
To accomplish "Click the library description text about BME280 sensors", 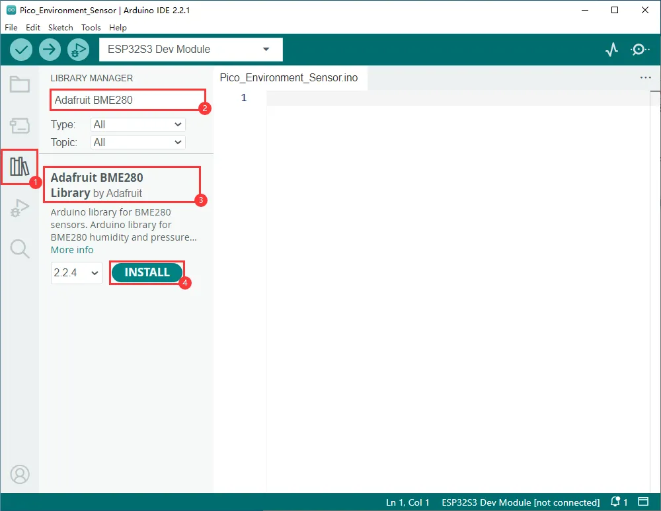I will coord(124,225).
